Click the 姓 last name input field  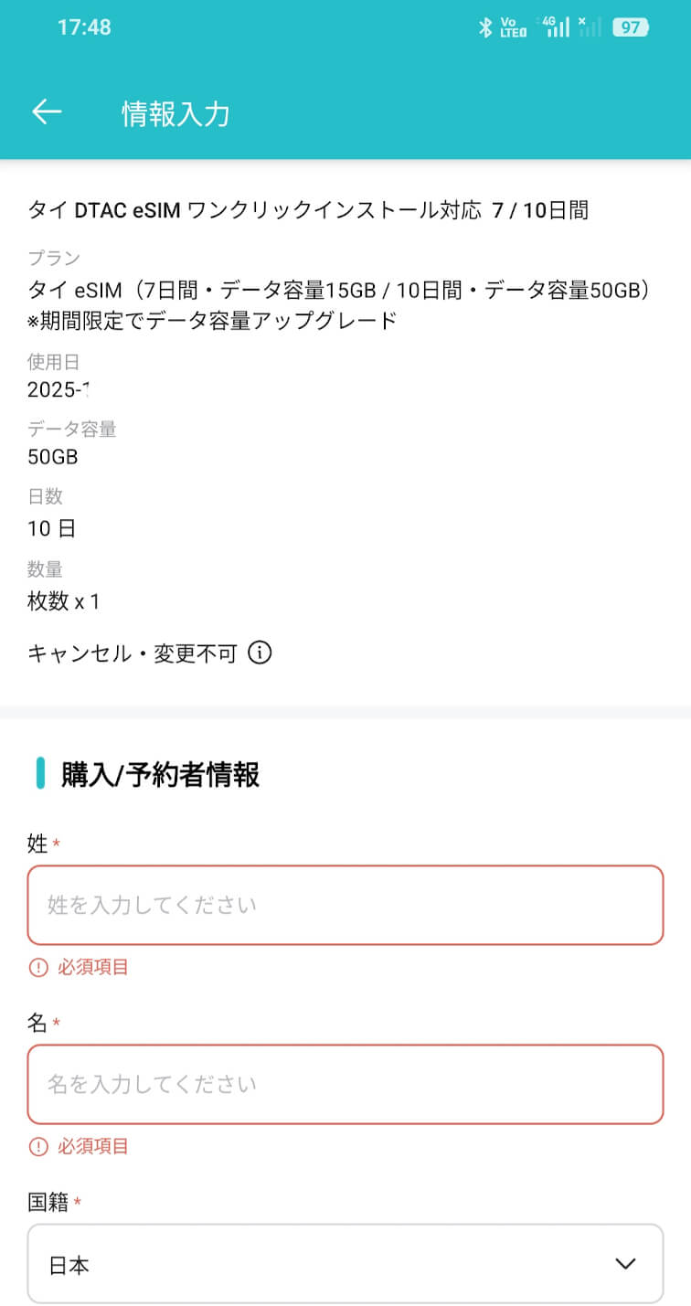point(345,905)
